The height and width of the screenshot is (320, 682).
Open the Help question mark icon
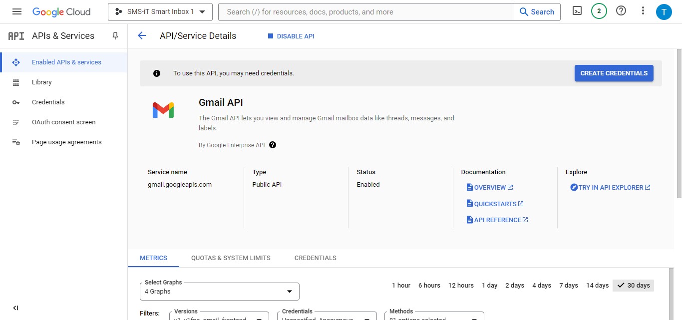coord(621,10)
